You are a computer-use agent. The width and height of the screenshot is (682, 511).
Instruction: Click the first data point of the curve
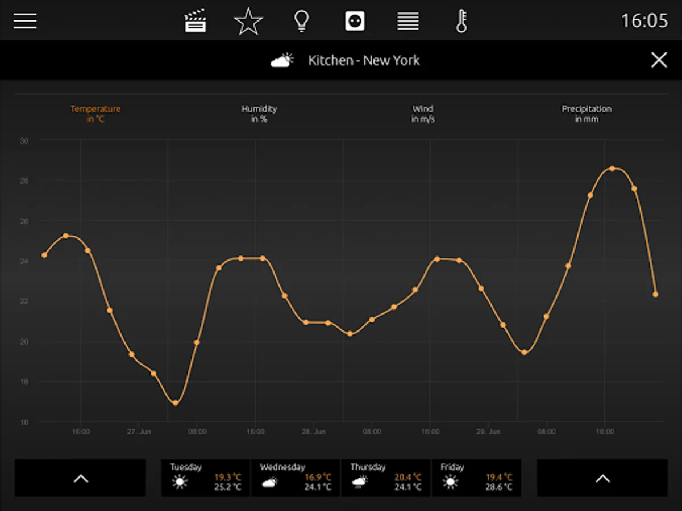44,255
